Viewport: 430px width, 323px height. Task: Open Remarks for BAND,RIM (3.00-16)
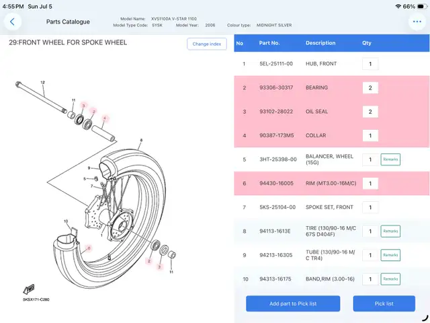(x=390, y=279)
